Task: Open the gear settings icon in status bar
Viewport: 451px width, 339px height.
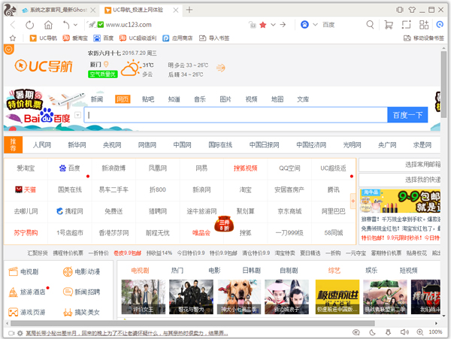Action: (20, 333)
